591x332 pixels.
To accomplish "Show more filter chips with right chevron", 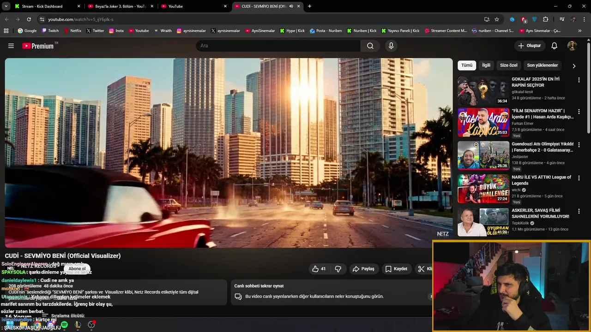I will pyautogui.click(x=574, y=66).
